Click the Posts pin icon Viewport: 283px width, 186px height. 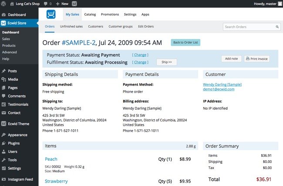point(3,71)
